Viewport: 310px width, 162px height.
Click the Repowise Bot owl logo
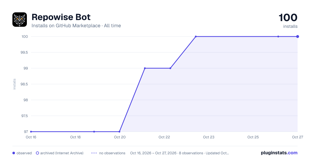tap(20, 20)
